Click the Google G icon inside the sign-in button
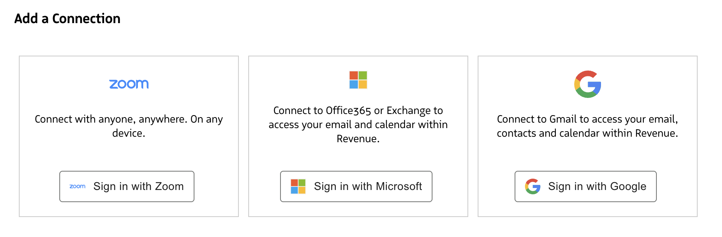This screenshot has width=722, height=237. coord(533,186)
